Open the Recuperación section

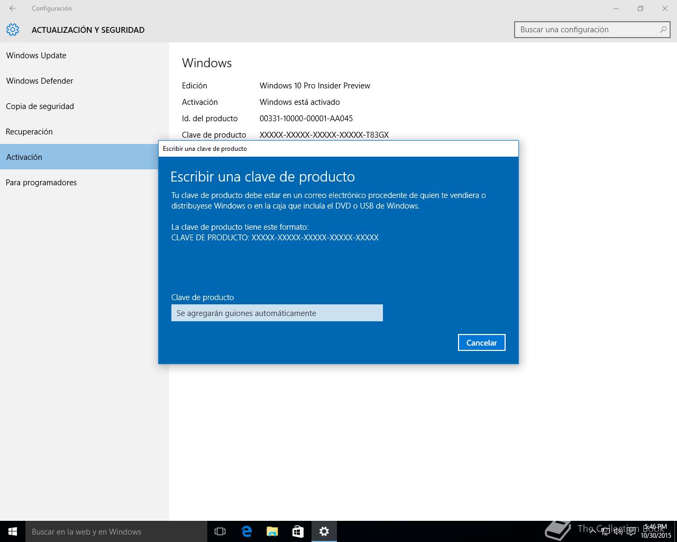(x=85, y=131)
